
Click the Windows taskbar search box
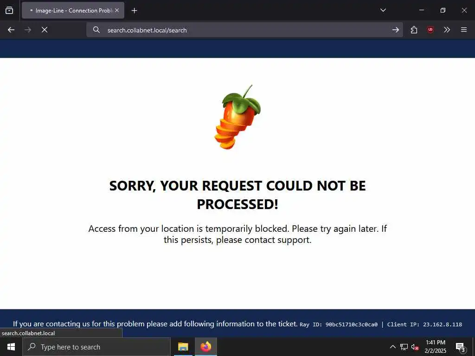[x=96, y=347]
